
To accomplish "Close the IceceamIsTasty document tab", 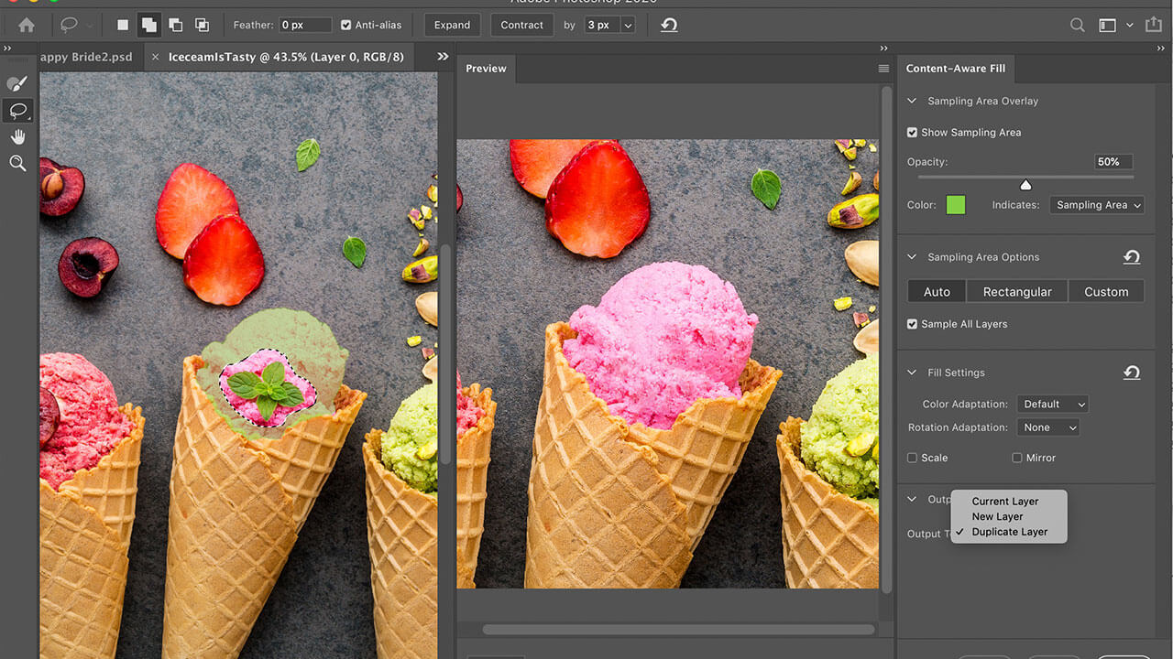I will point(155,57).
